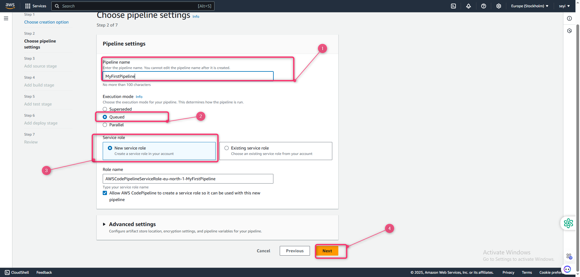Image resolution: width=580 pixels, height=277 pixels.
Task: Open the seyi account dropdown
Action: [x=564, y=6]
